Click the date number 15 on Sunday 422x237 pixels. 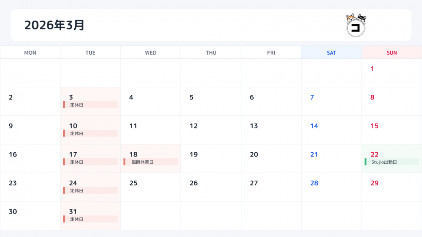pyautogui.click(x=374, y=126)
